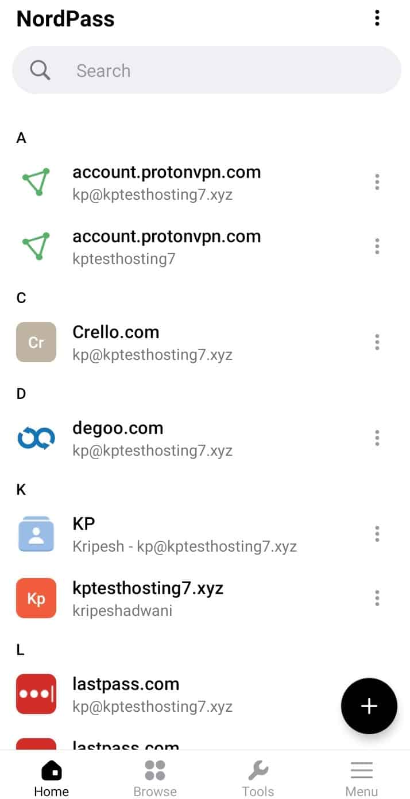The image size is (410, 799).
Task: Open the NordPass top-right overflow menu
Action: point(377,18)
